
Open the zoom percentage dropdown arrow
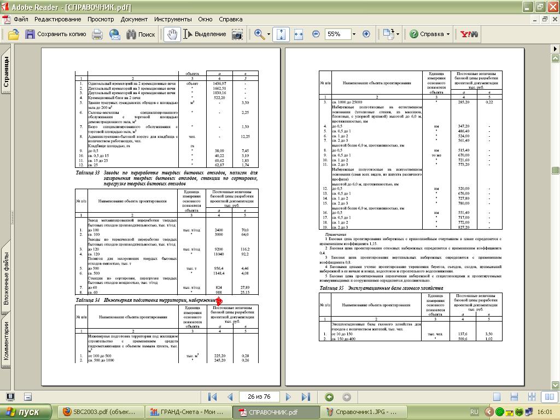(354, 34)
